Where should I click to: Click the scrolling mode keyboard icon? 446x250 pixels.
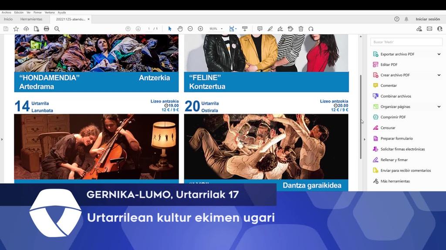245,29
